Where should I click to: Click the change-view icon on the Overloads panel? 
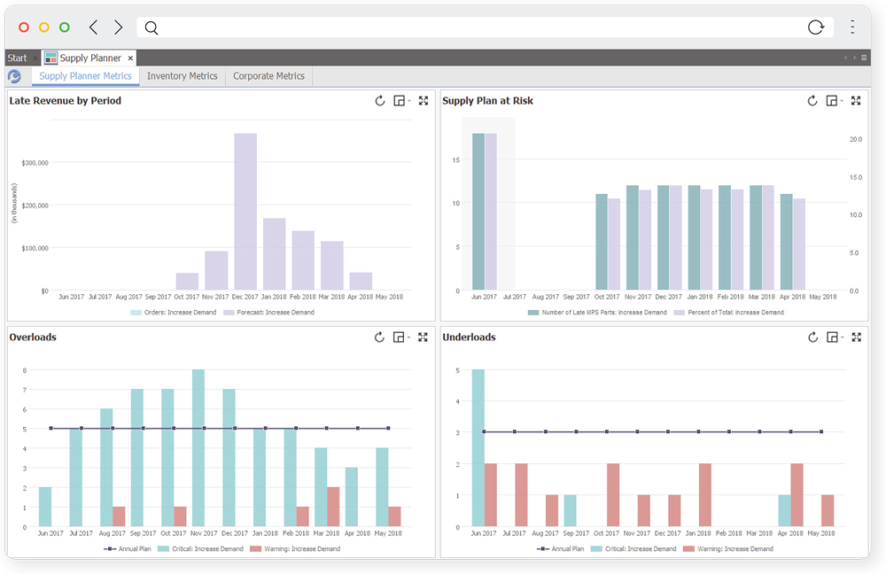click(x=400, y=337)
